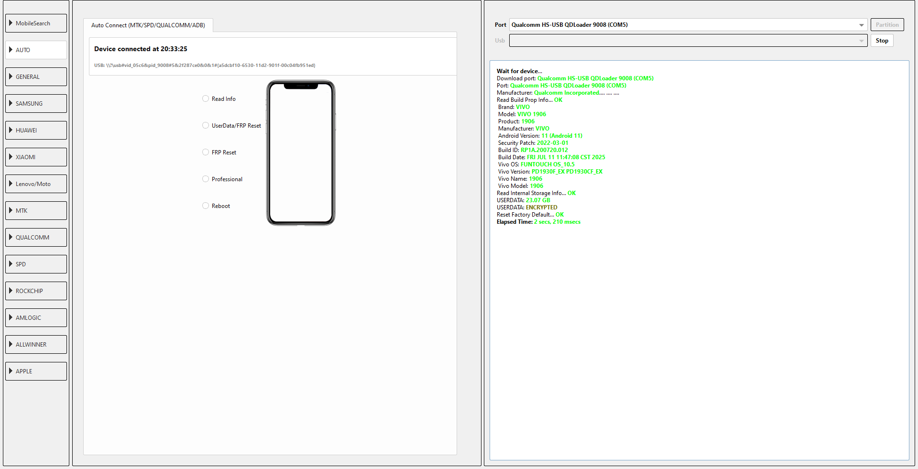Open the AUTO sidebar section
The height and width of the screenshot is (469, 918).
(36, 50)
